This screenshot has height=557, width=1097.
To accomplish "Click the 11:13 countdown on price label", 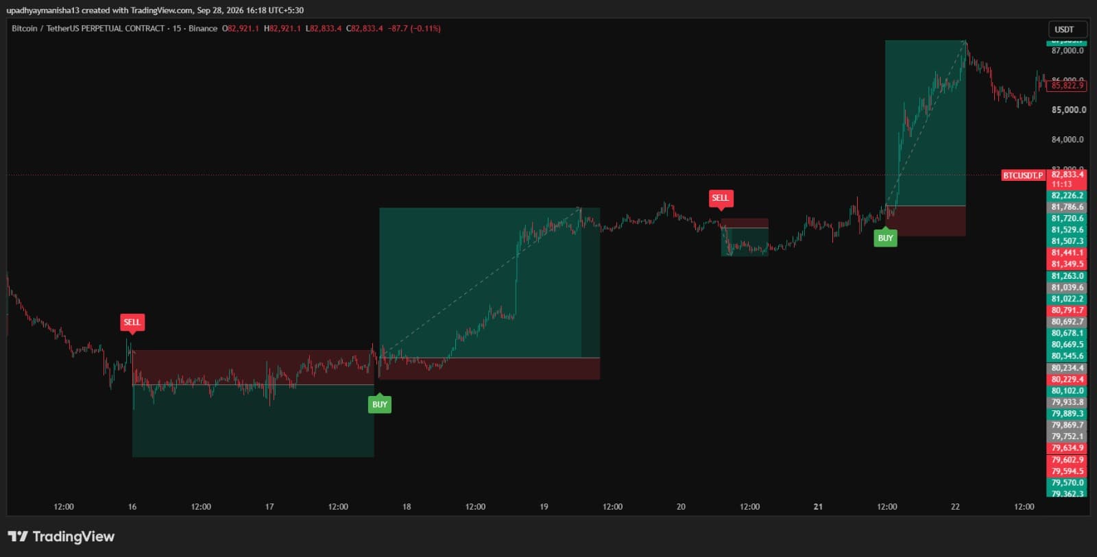I will pos(1061,184).
